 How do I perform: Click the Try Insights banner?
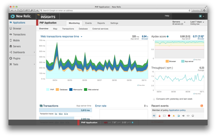tap(48, 16)
